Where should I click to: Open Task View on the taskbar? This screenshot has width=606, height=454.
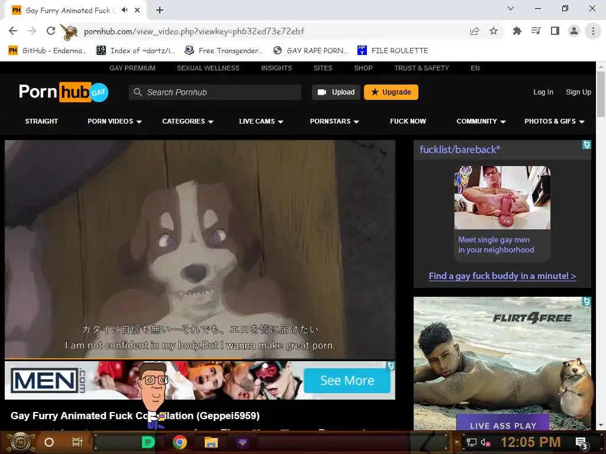coord(78,442)
